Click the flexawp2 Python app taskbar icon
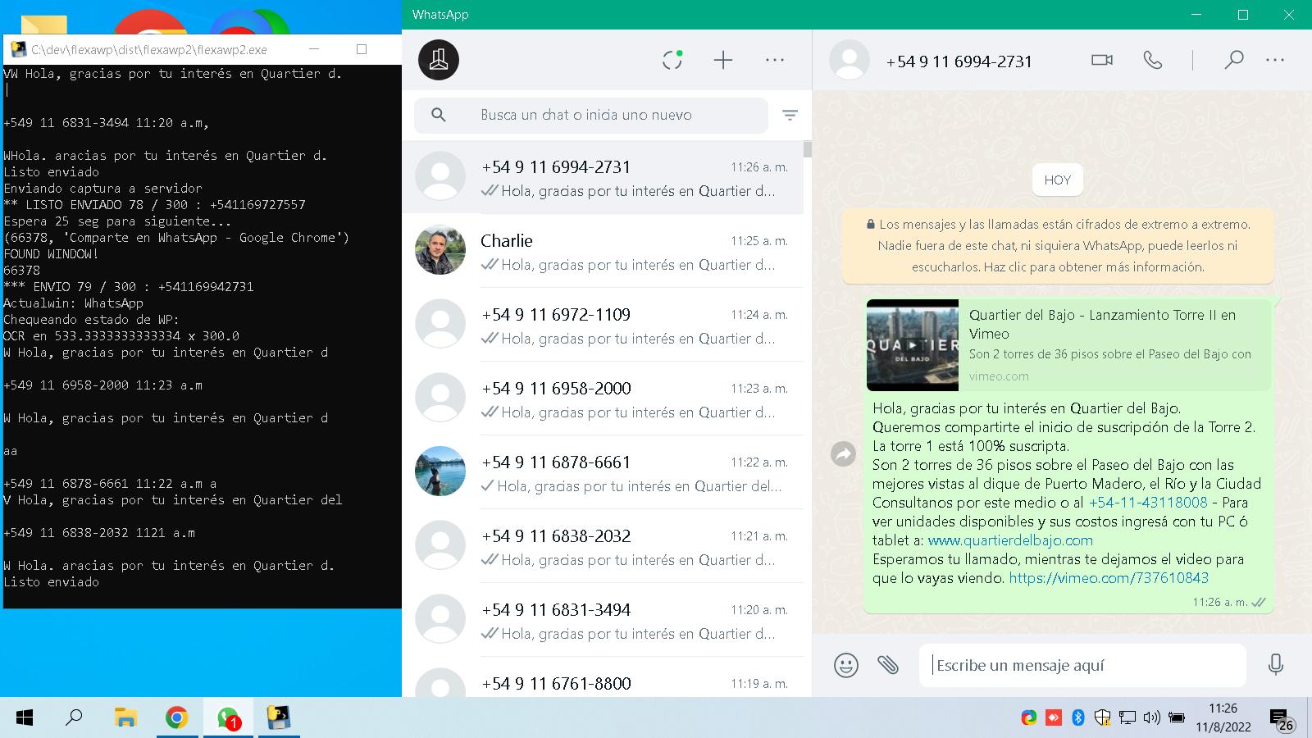 (279, 718)
